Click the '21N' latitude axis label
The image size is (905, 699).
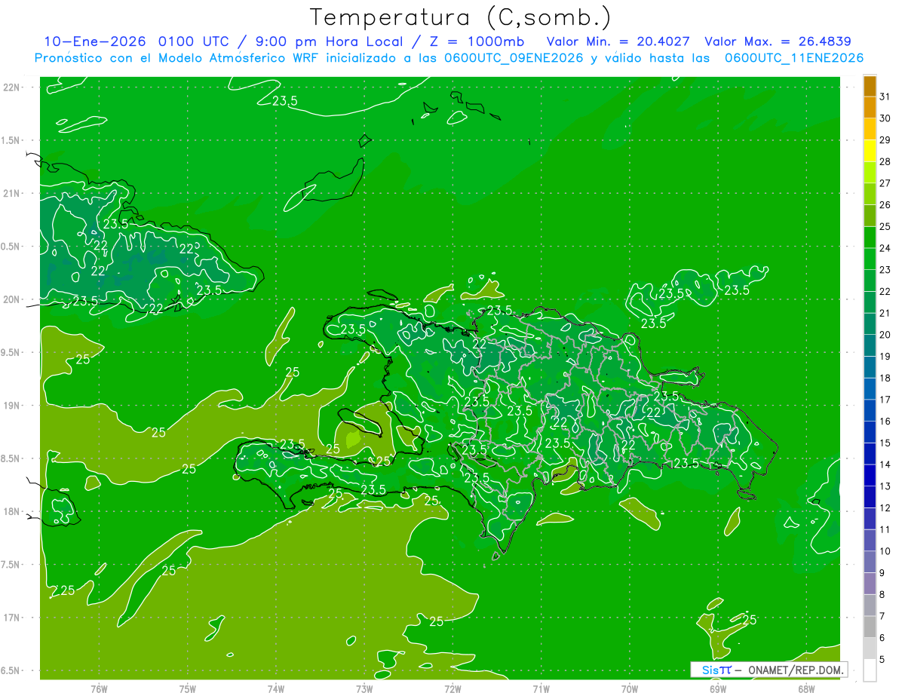(x=12, y=193)
